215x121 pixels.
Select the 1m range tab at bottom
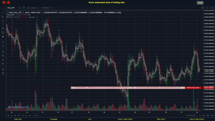[x=23, y=115]
